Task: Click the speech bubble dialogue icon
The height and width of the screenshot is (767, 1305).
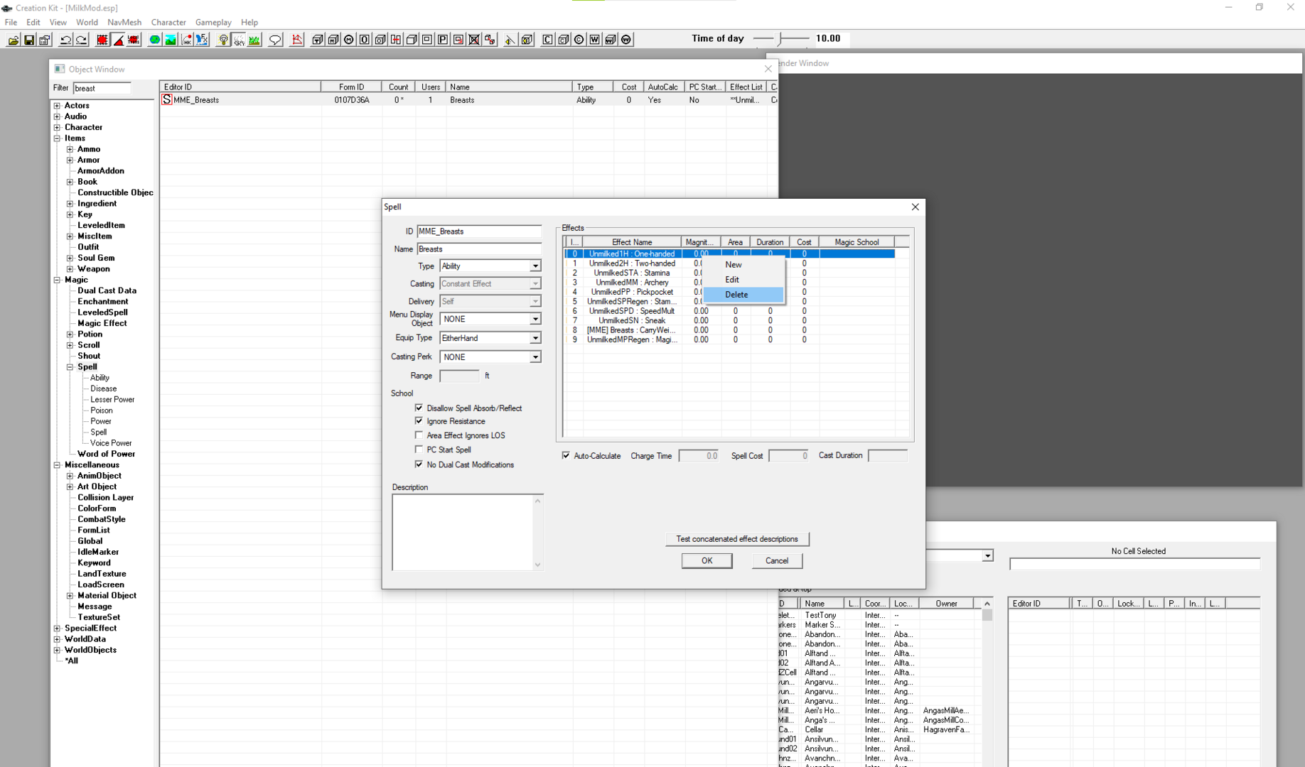Action: [275, 40]
